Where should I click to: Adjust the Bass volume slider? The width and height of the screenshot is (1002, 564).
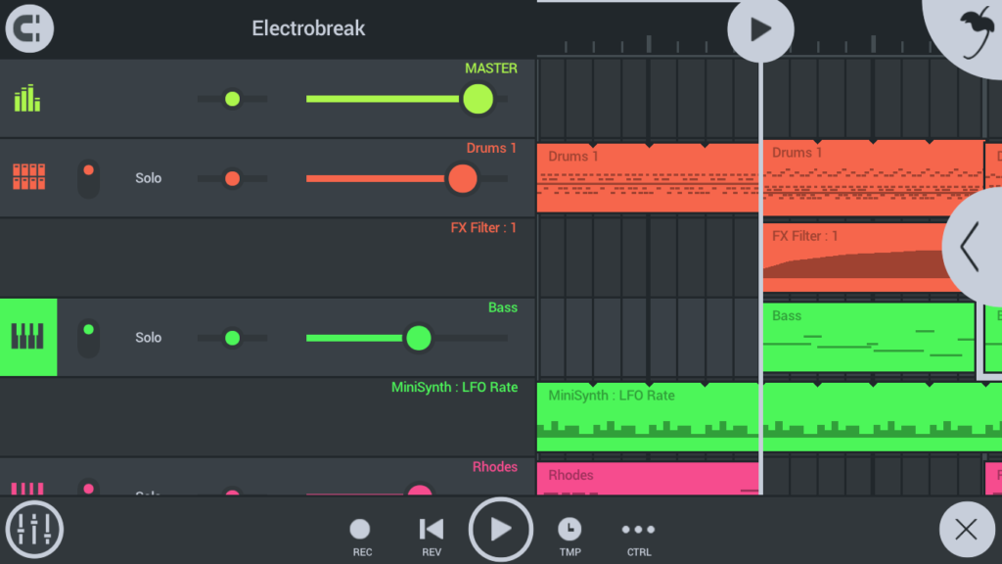pos(406,338)
